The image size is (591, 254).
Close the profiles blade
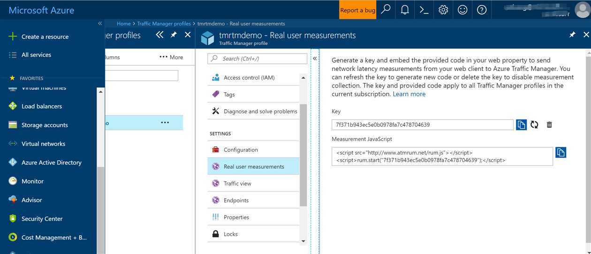point(188,35)
